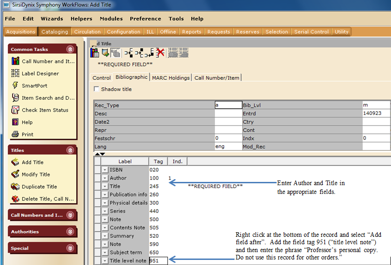Screen dimensions: 391x265
Task: Click the Label Designer link
Action: [40, 73]
